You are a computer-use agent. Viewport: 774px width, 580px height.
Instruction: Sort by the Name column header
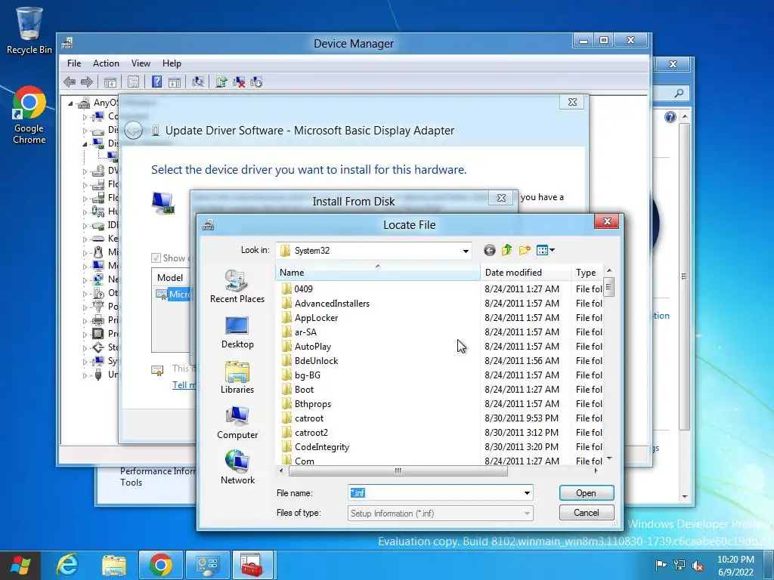click(x=378, y=272)
